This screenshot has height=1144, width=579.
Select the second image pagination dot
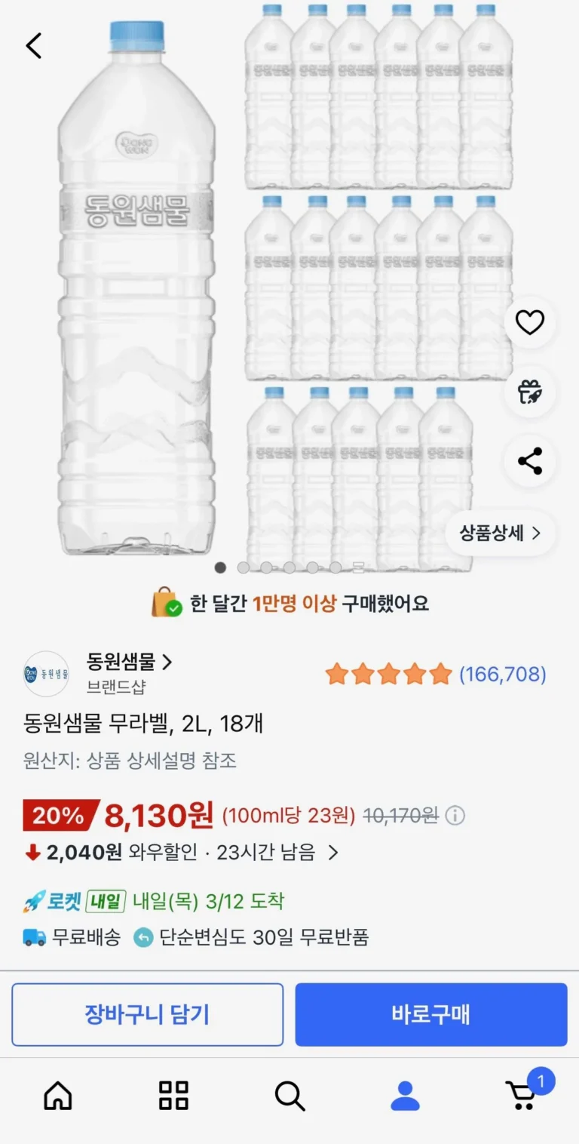[244, 567]
